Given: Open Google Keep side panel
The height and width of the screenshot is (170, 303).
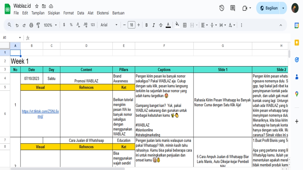Looking at the screenshot, I should point(297,42).
